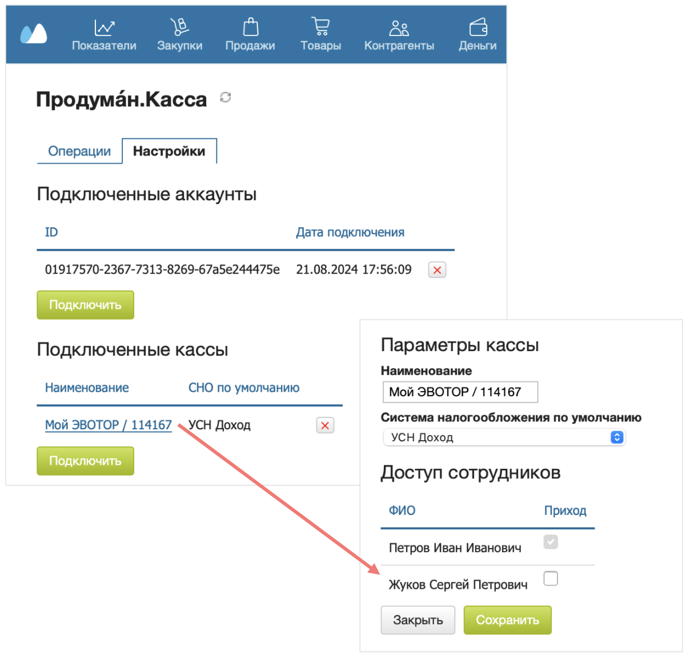The width and height of the screenshot is (690, 660).
Task: Open Продажи section
Action: pos(250,35)
